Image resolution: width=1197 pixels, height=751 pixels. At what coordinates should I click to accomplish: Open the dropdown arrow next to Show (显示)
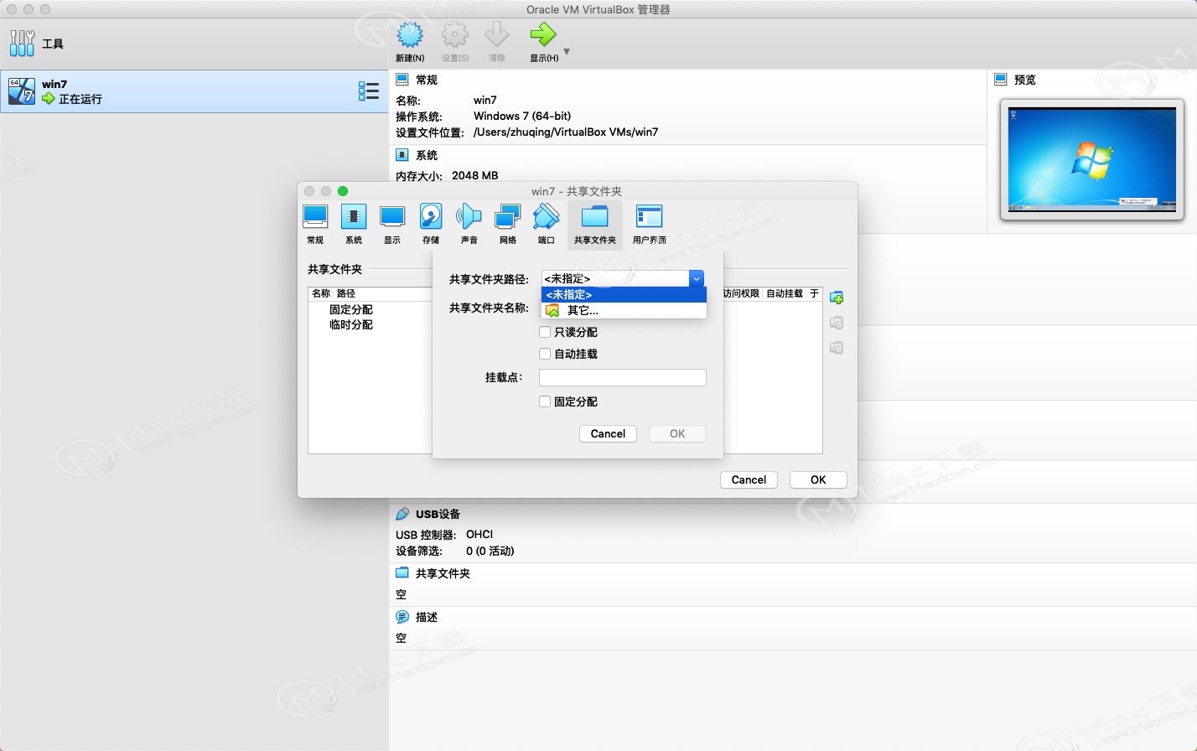click(x=567, y=52)
